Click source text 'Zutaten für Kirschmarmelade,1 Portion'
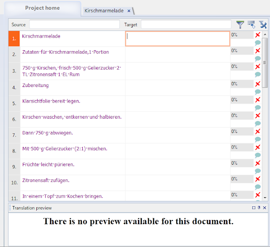Image resolution: width=270 pixels, height=247 pixels. click(x=66, y=52)
